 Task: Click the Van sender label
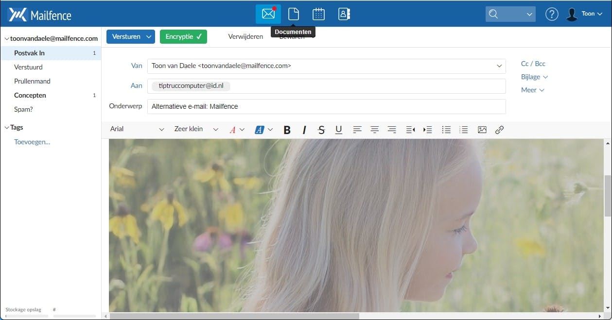137,65
